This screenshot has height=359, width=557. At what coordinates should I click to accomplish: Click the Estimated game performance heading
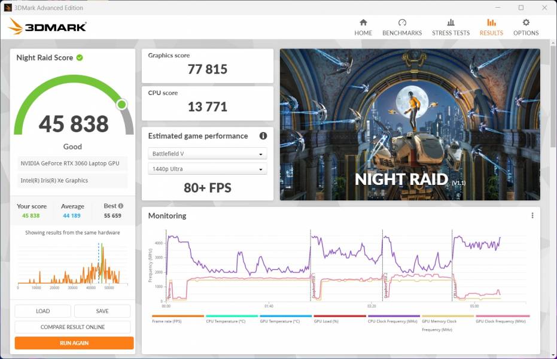point(198,136)
